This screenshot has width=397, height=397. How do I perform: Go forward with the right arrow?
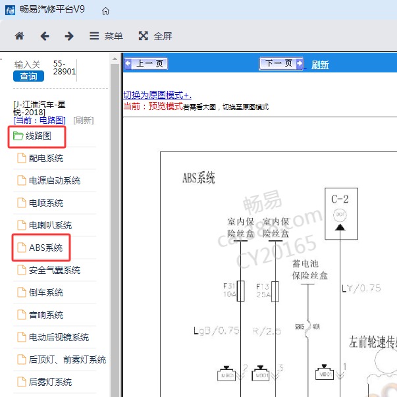coord(69,36)
